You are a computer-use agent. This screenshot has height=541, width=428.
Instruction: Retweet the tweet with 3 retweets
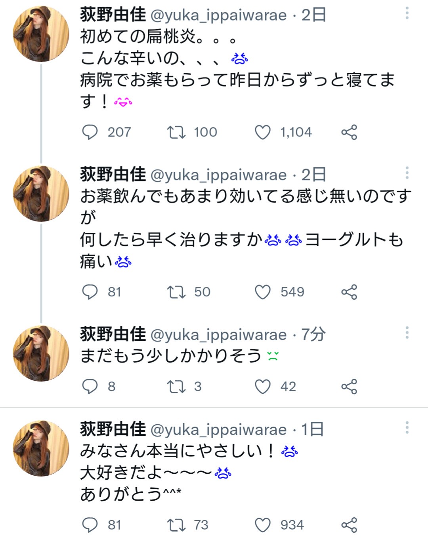[176, 387]
